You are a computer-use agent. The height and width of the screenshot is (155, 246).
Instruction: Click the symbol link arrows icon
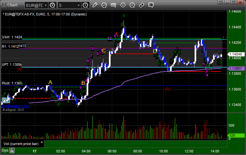142,5
